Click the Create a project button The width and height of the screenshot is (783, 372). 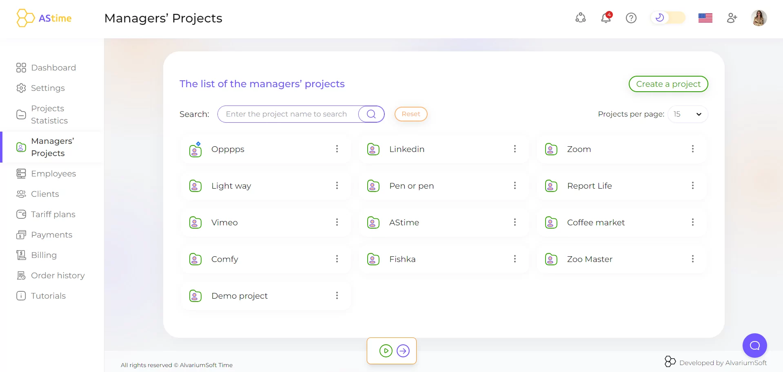pos(668,84)
